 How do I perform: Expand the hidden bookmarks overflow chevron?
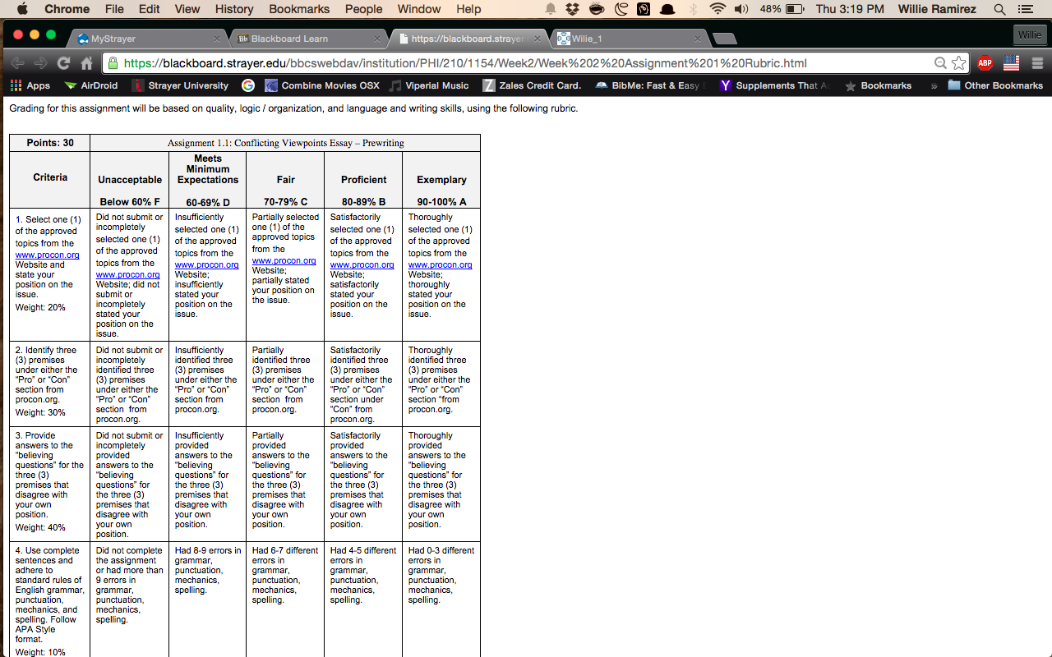(934, 85)
